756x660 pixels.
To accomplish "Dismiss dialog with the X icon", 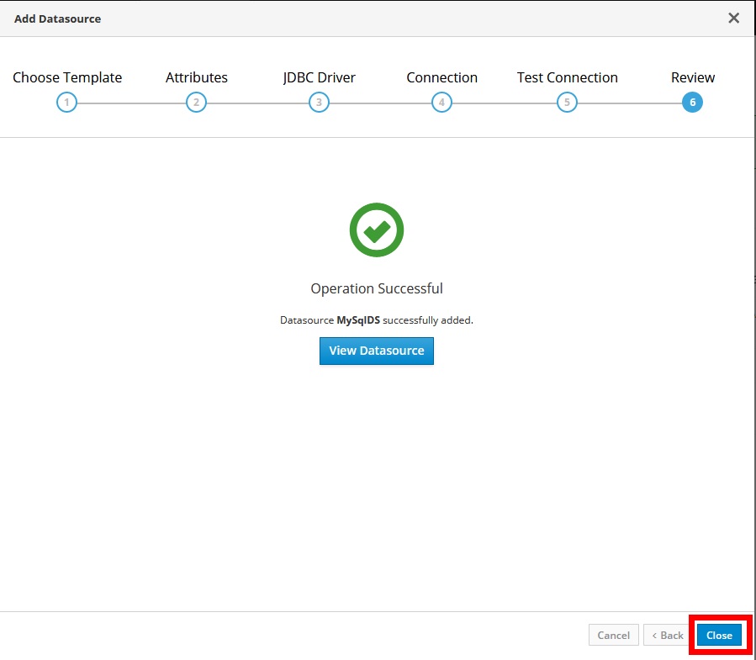I will pos(733,18).
